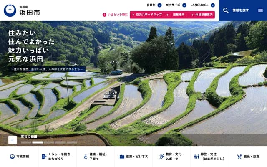This screenshot has height=167, width=267.
Task: Click the red exclamation alert icon
Action: click(104, 15)
